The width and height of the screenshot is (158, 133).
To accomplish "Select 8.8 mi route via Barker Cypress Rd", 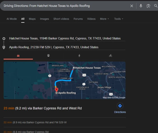I will tap(26, 132).
